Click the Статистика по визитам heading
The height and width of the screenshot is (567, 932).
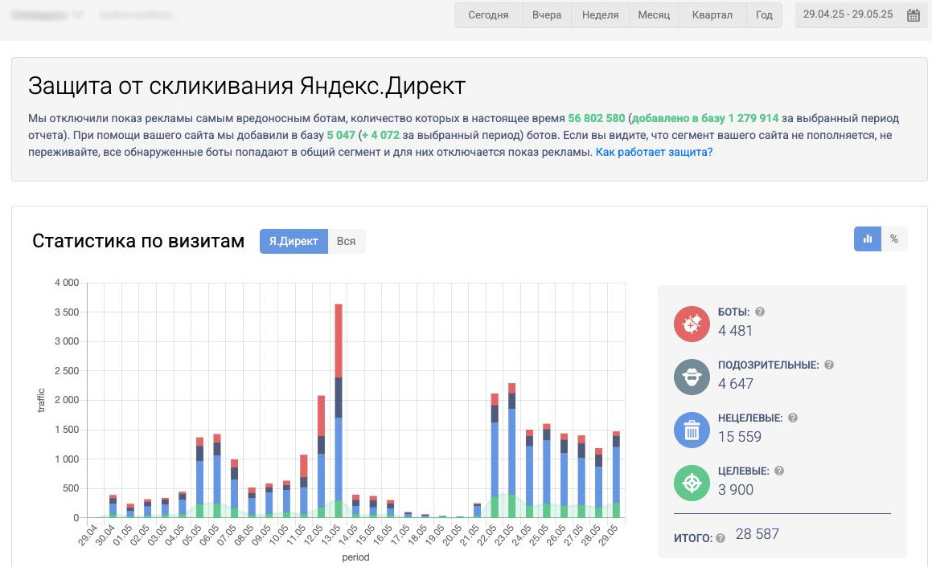point(138,241)
